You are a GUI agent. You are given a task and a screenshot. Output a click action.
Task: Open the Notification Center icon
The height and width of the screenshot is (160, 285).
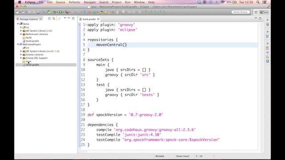pos(265,2)
